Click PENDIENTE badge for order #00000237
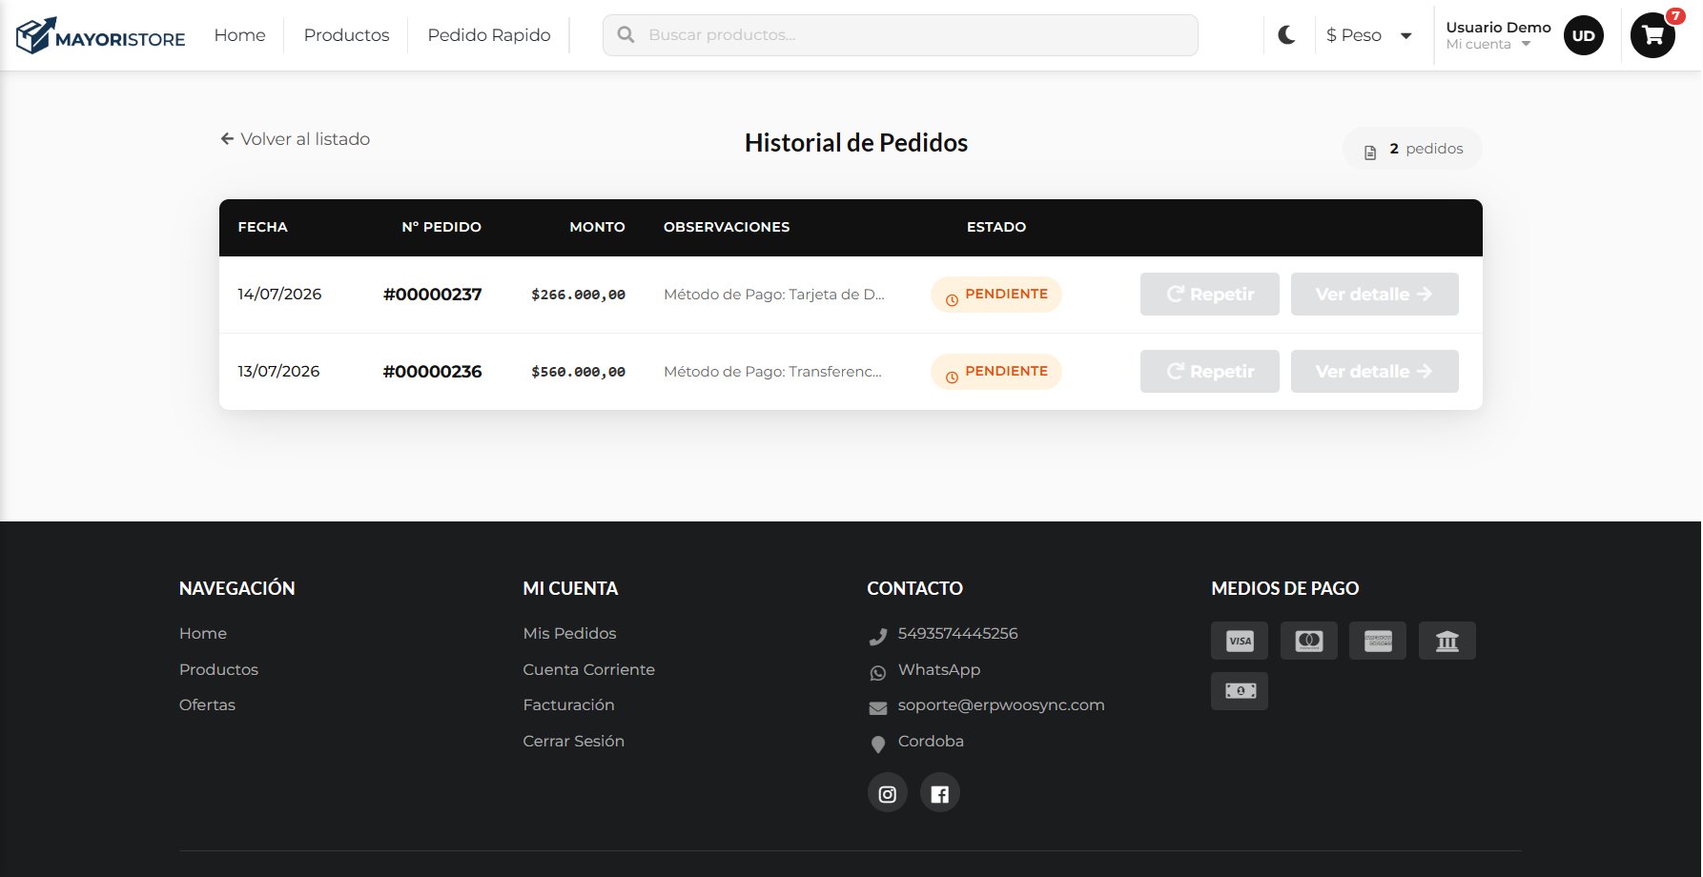This screenshot has height=877, width=1703. 996,295
